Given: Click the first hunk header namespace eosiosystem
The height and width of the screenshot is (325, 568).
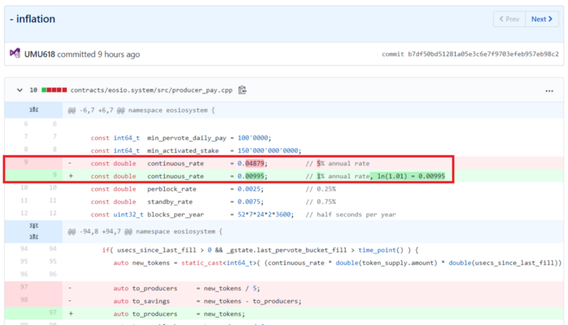Looking at the screenshot, I should click(141, 111).
